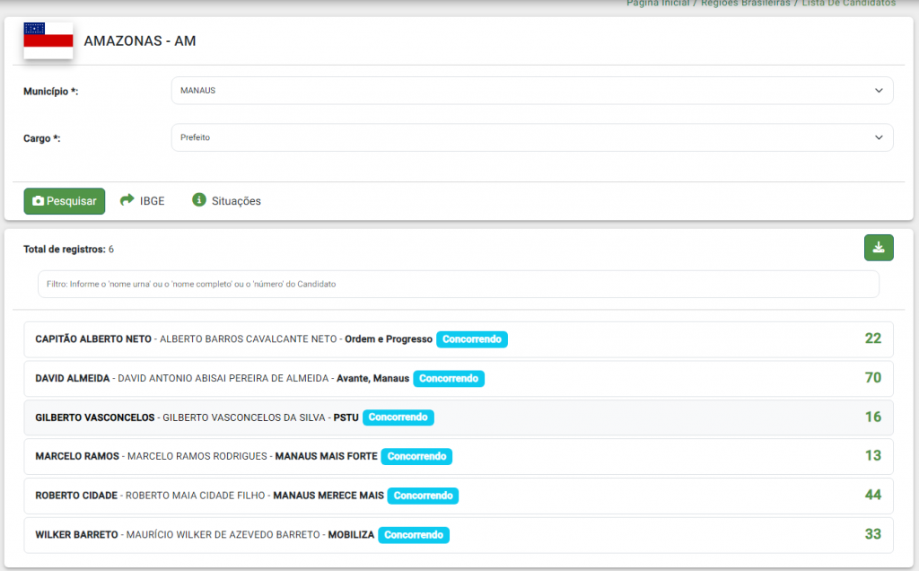
Task: Expand the Cargo dropdown showing Prefeito
Action: (x=531, y=137)
